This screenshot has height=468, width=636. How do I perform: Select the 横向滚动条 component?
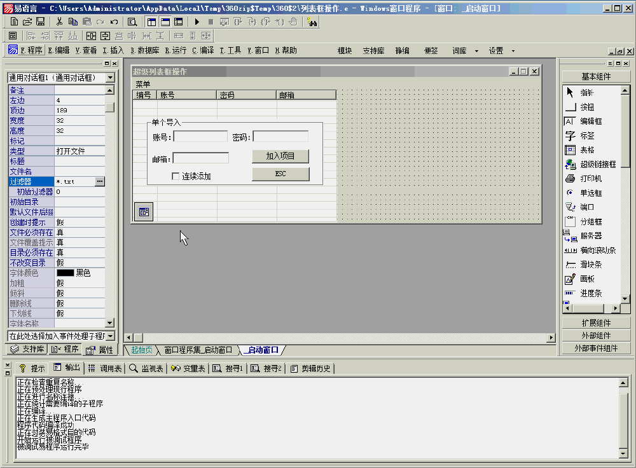coord(597,251)
